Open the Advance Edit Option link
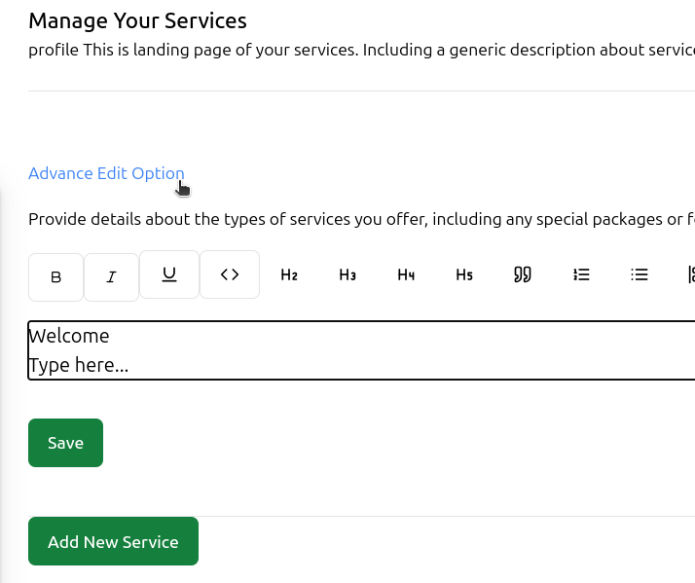 point(106,173)
